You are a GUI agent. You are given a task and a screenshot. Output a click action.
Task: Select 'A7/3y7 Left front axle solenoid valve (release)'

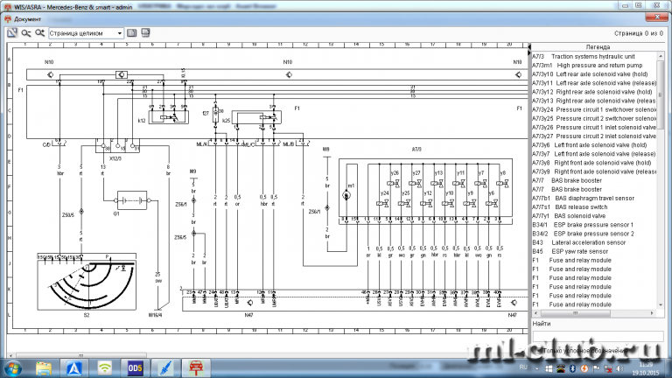pos(594,154)
